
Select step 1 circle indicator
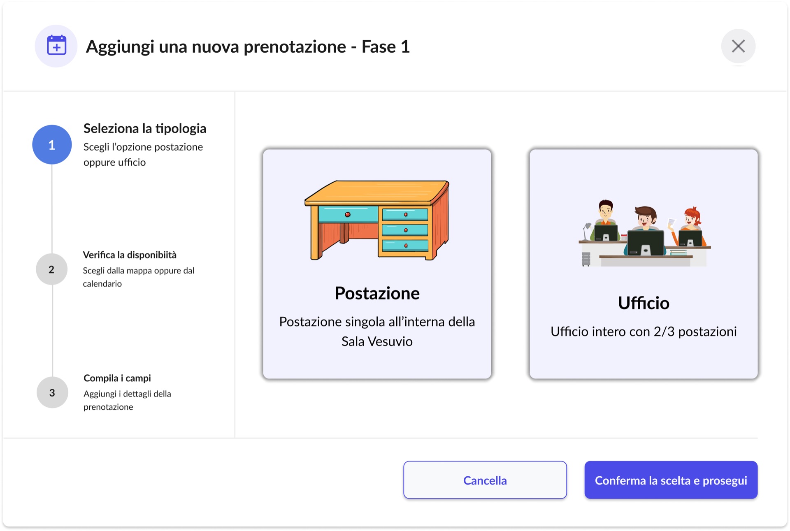tap(52, 145)
